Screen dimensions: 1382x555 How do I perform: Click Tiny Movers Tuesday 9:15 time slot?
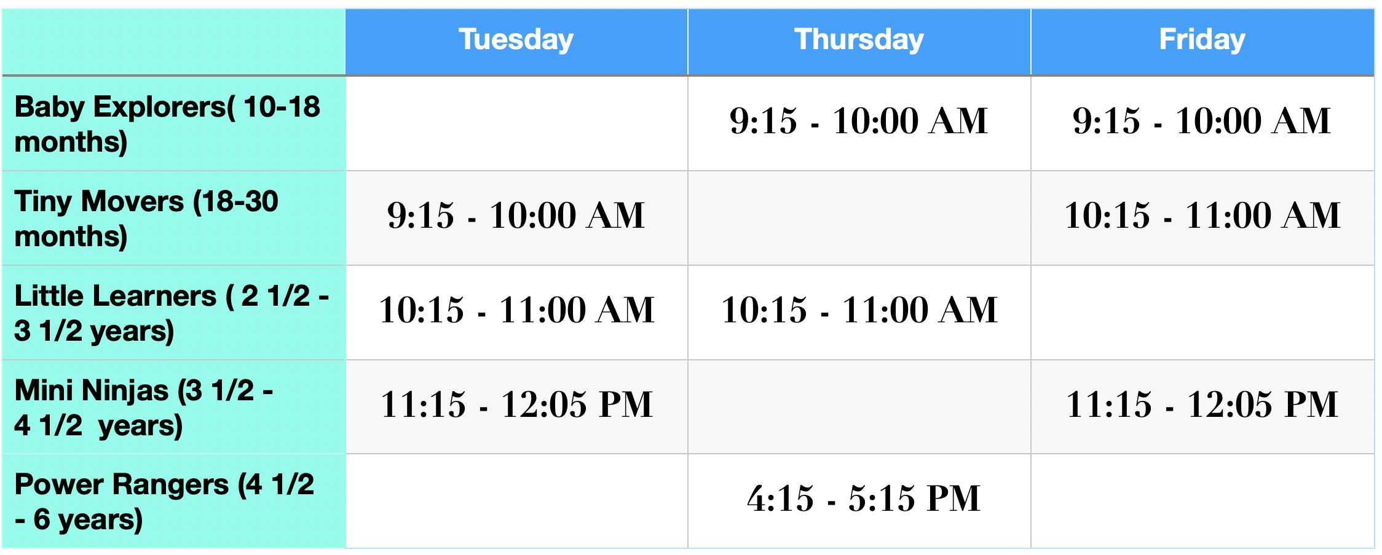click(516, 215)
